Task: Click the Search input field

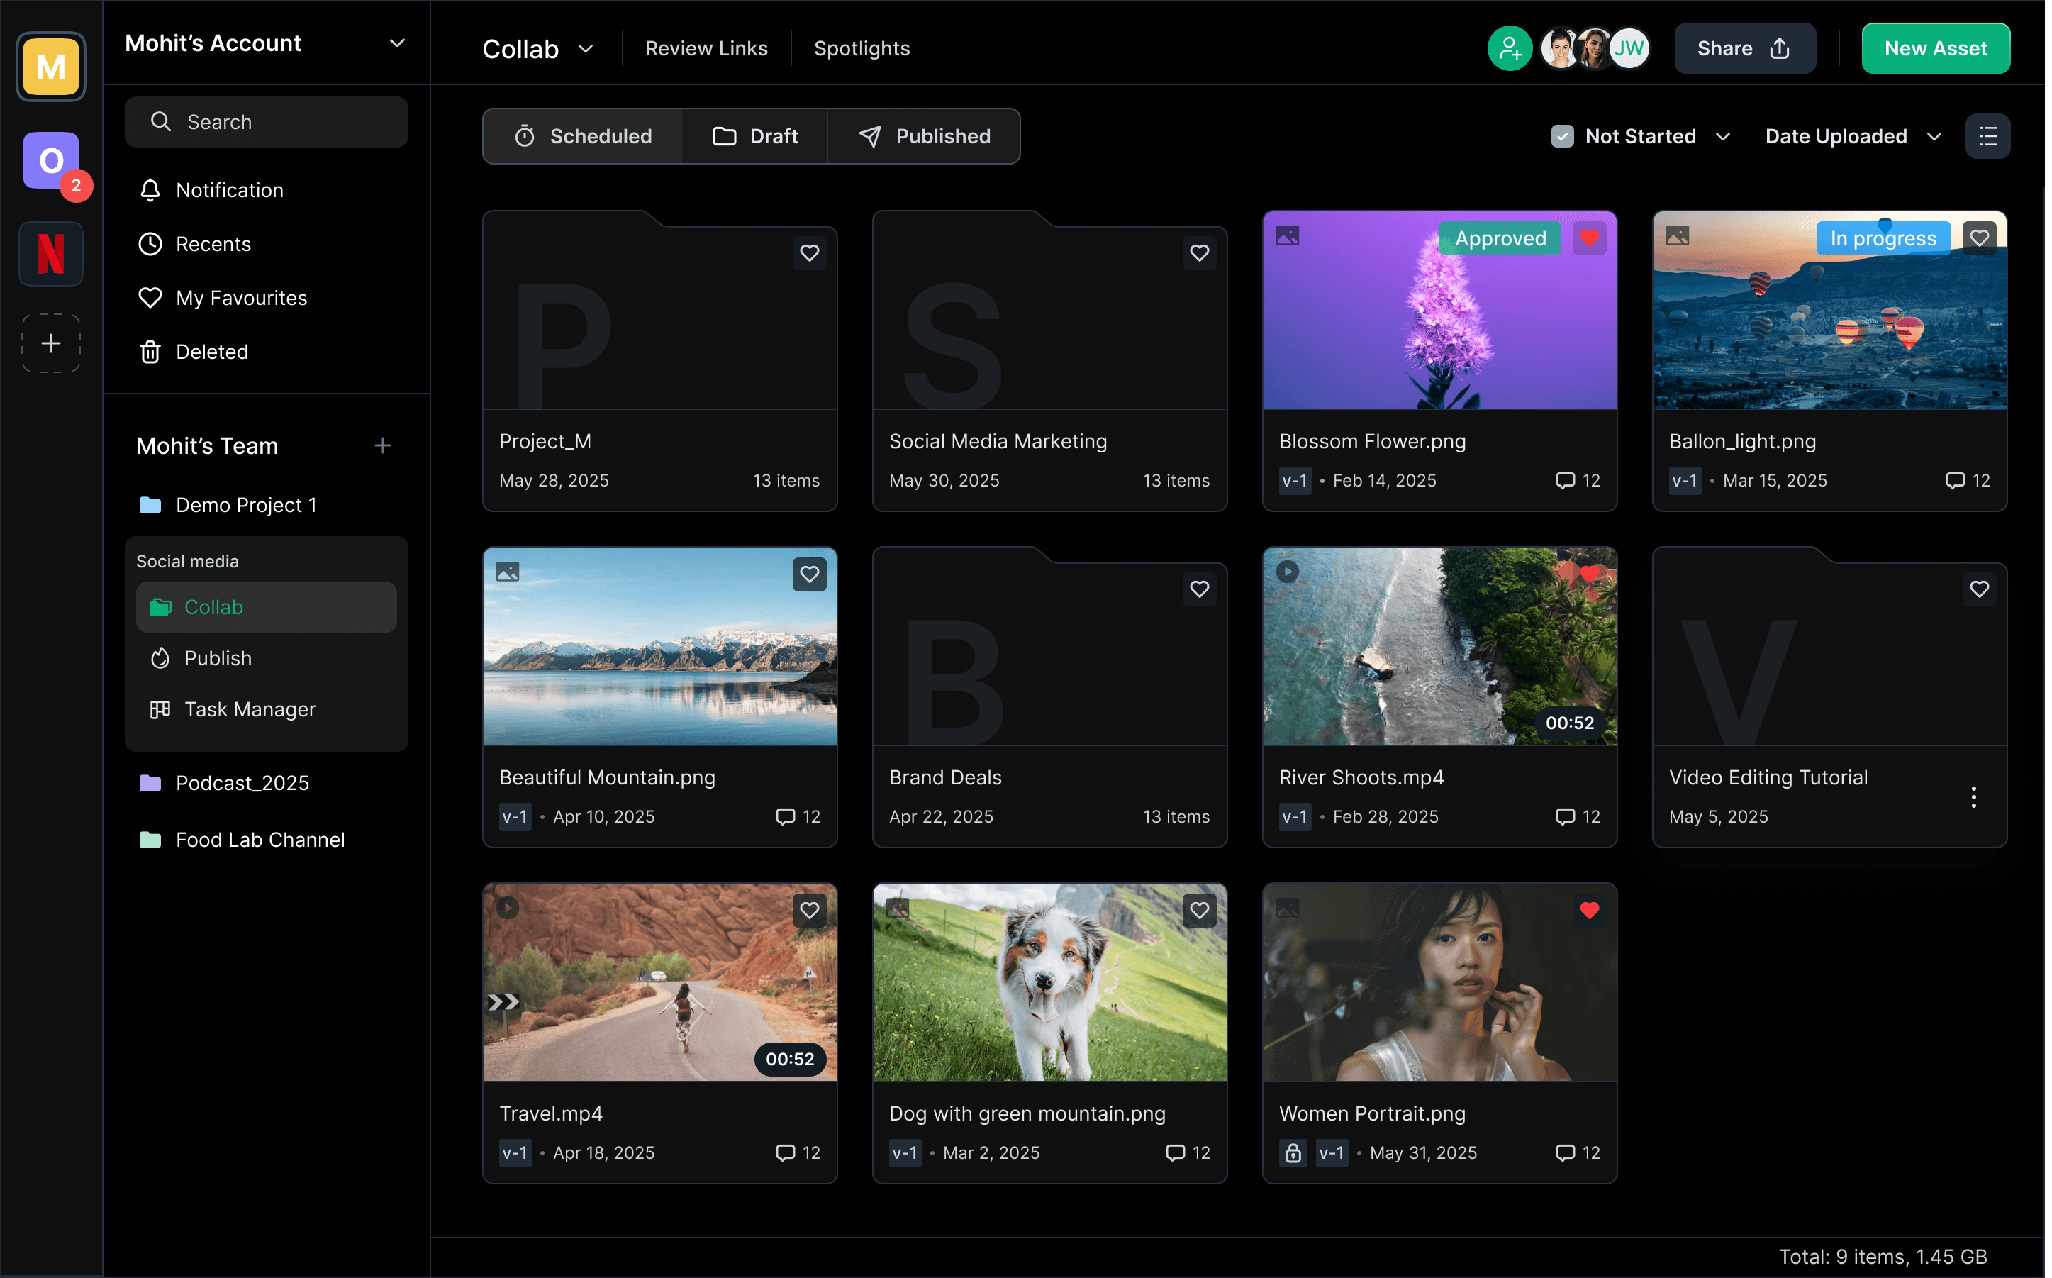Action: (x=266, y=122)
